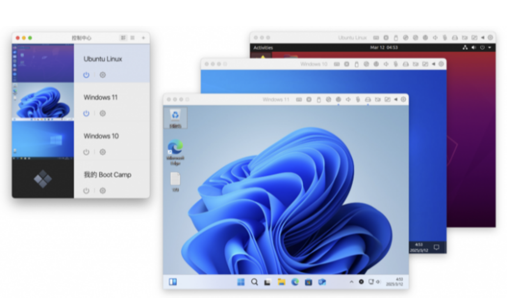Screen dimensions: 514x298
Task: Switch Control Center to list view
Action: [x=132, y=38]
